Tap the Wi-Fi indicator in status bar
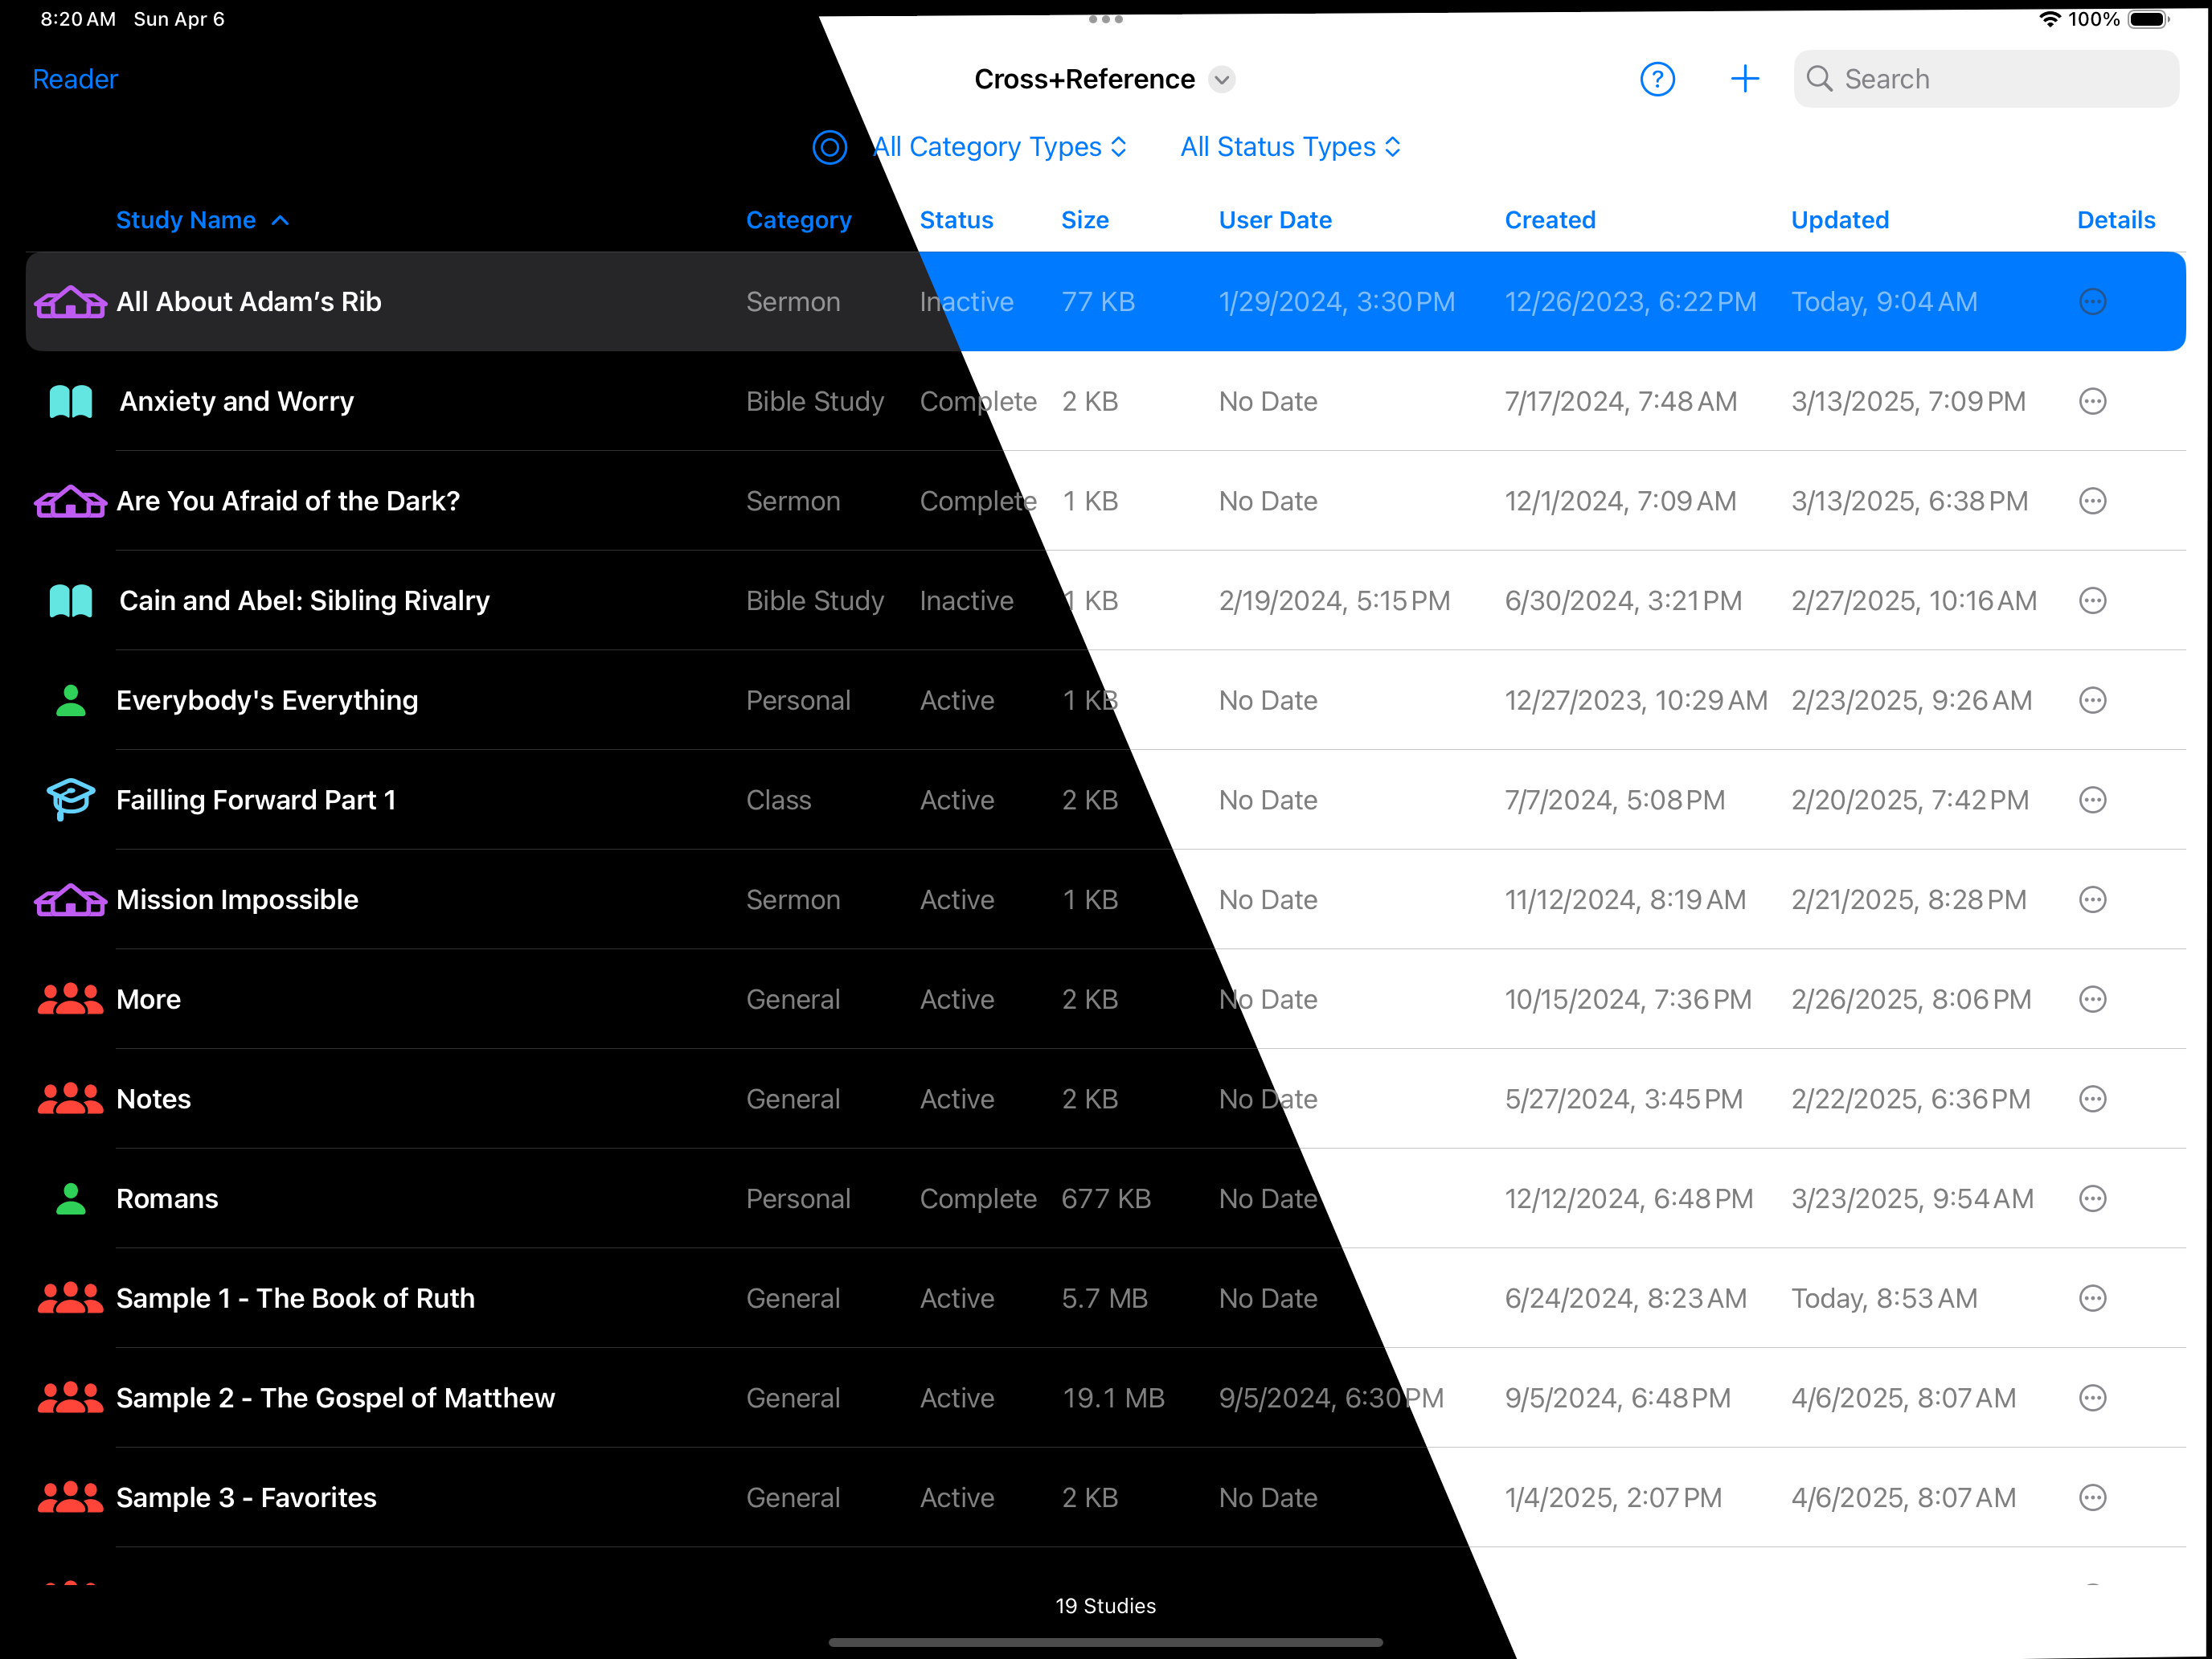This screenshot has height=1659, width=2212. (2049, 19)
